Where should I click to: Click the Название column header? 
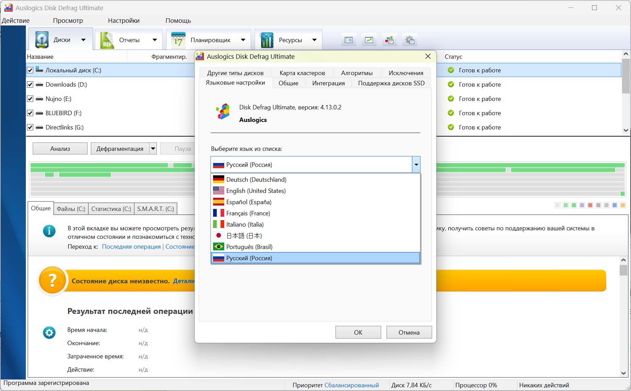click(77, 56)
